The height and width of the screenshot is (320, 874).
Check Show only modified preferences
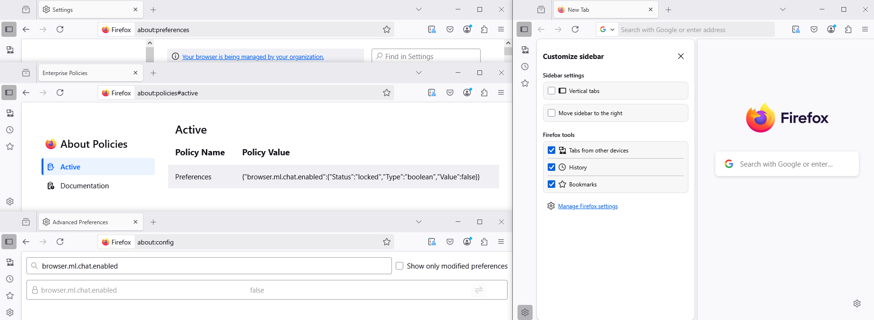pos(399,266)
